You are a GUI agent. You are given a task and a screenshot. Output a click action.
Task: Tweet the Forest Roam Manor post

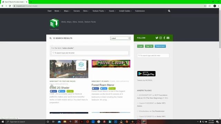pos(104,89)
